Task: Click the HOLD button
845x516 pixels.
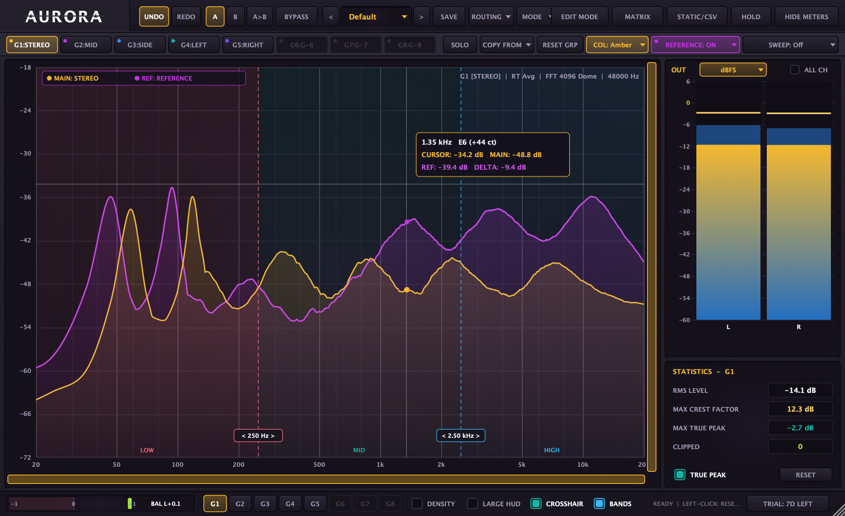Action: (x=751, y=17)
